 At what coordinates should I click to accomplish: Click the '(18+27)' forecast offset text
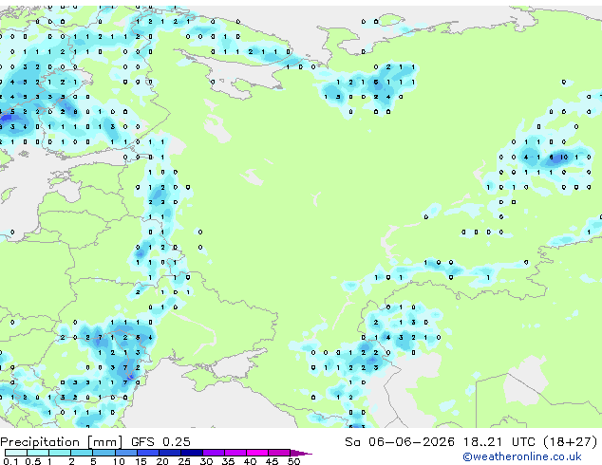(x=571, y=442)
